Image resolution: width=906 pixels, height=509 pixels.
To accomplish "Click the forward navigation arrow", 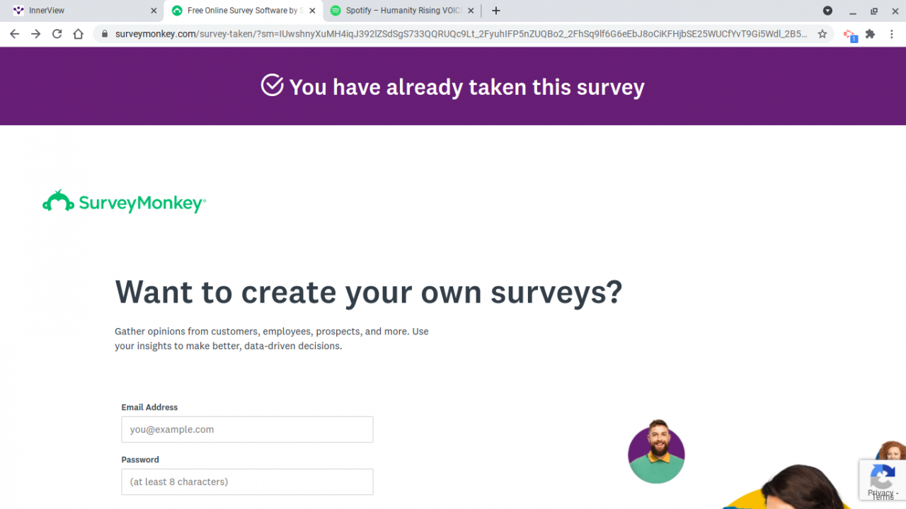I will pyautogui.click(x=36, y=34).
